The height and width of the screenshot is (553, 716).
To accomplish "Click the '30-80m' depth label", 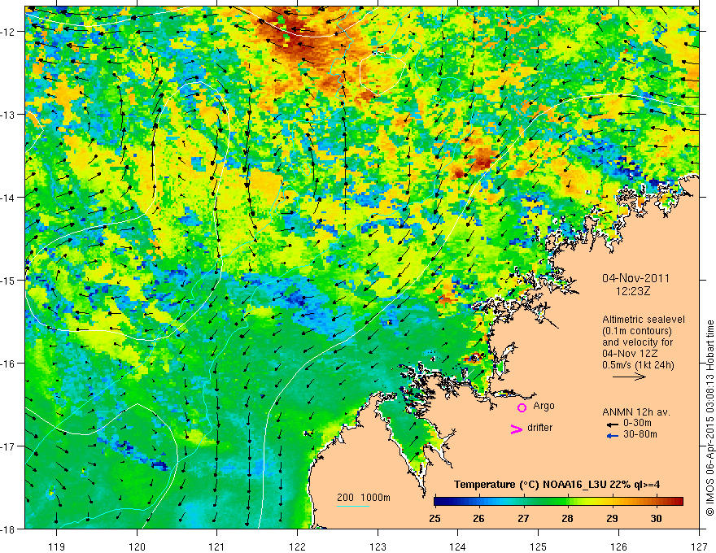I will (640, 434).
